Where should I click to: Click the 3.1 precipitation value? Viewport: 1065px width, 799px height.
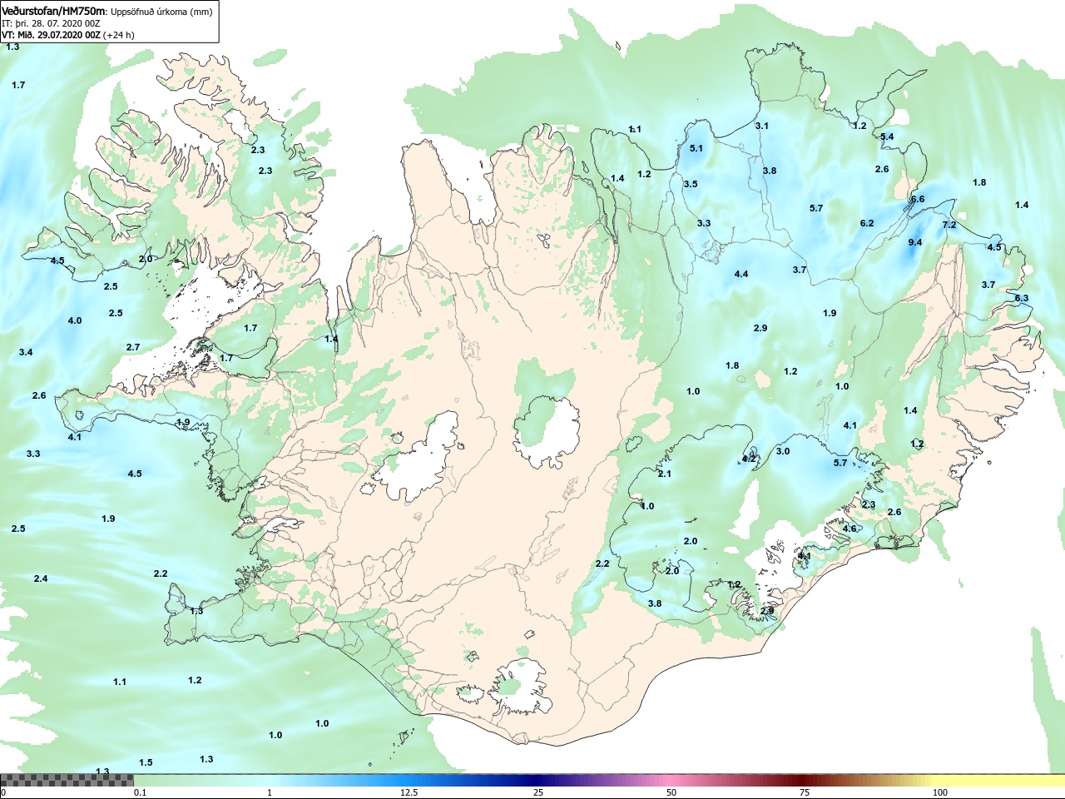point(762,126)
